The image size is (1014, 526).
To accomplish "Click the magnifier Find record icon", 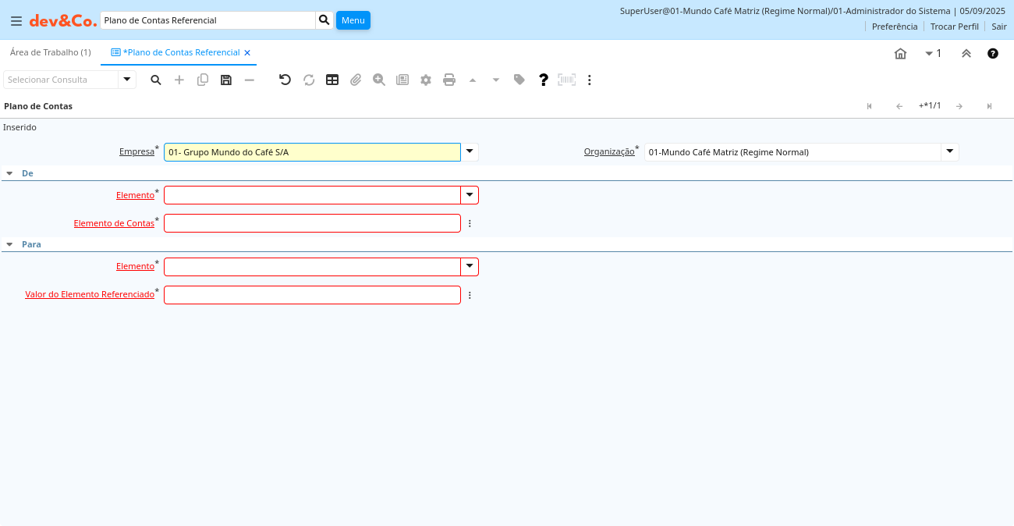I will 156,80.
